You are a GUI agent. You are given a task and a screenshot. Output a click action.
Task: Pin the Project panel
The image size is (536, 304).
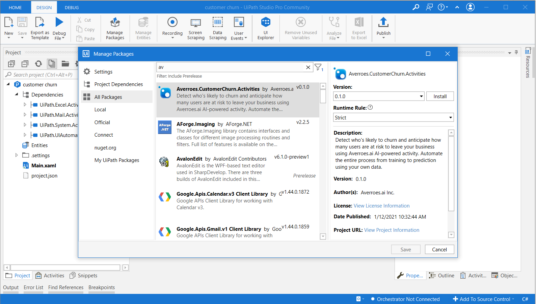tap(516, 52)
